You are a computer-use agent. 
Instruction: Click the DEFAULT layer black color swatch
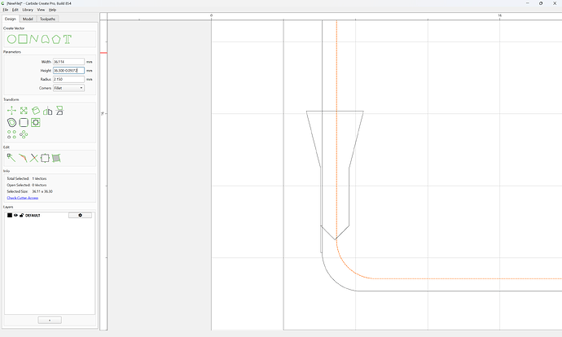coord(10,215)
